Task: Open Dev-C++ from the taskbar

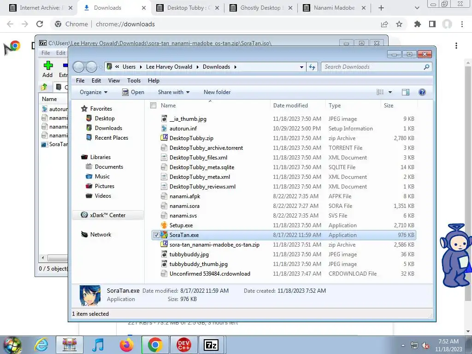Action: [x=183, y=345]
